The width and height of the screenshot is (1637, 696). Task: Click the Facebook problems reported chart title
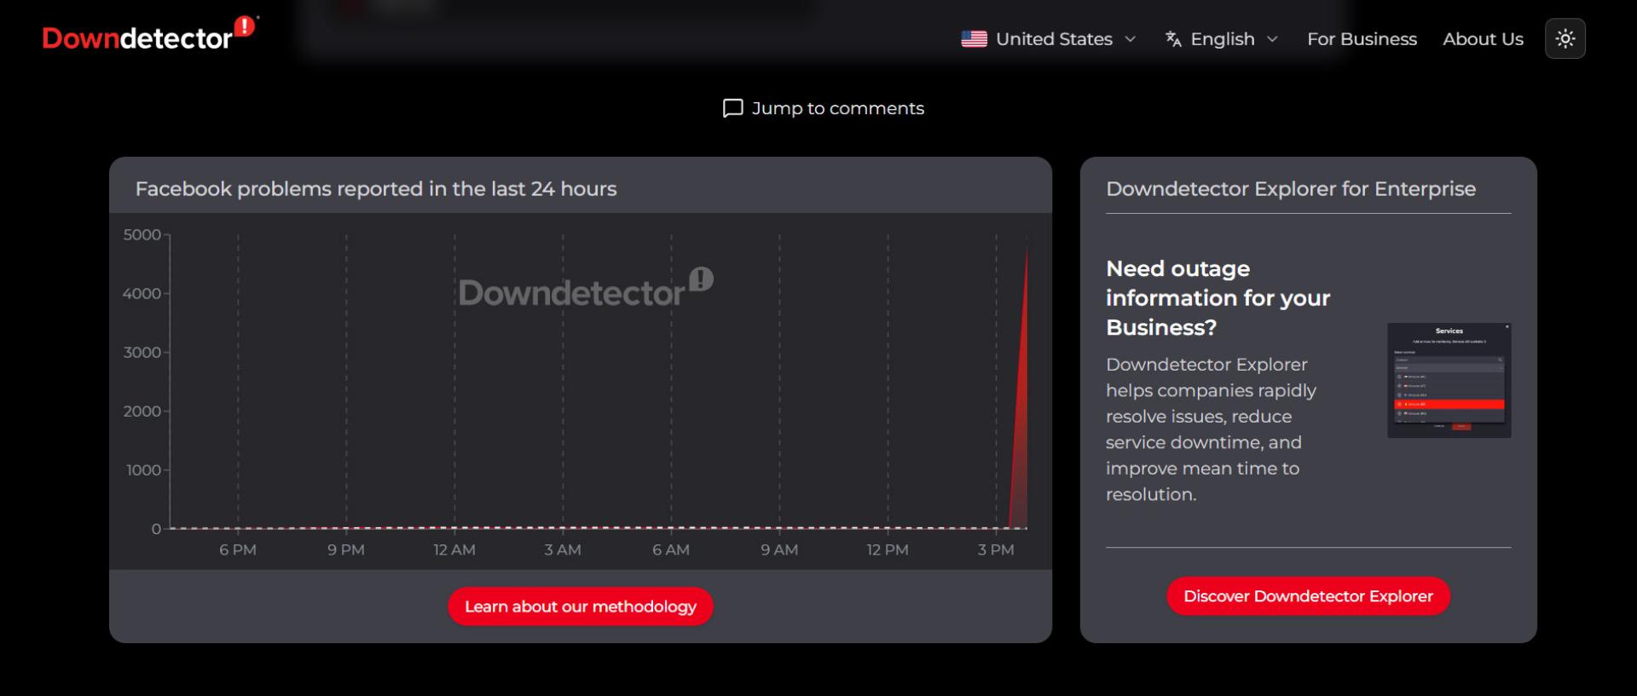coord(376,189)
